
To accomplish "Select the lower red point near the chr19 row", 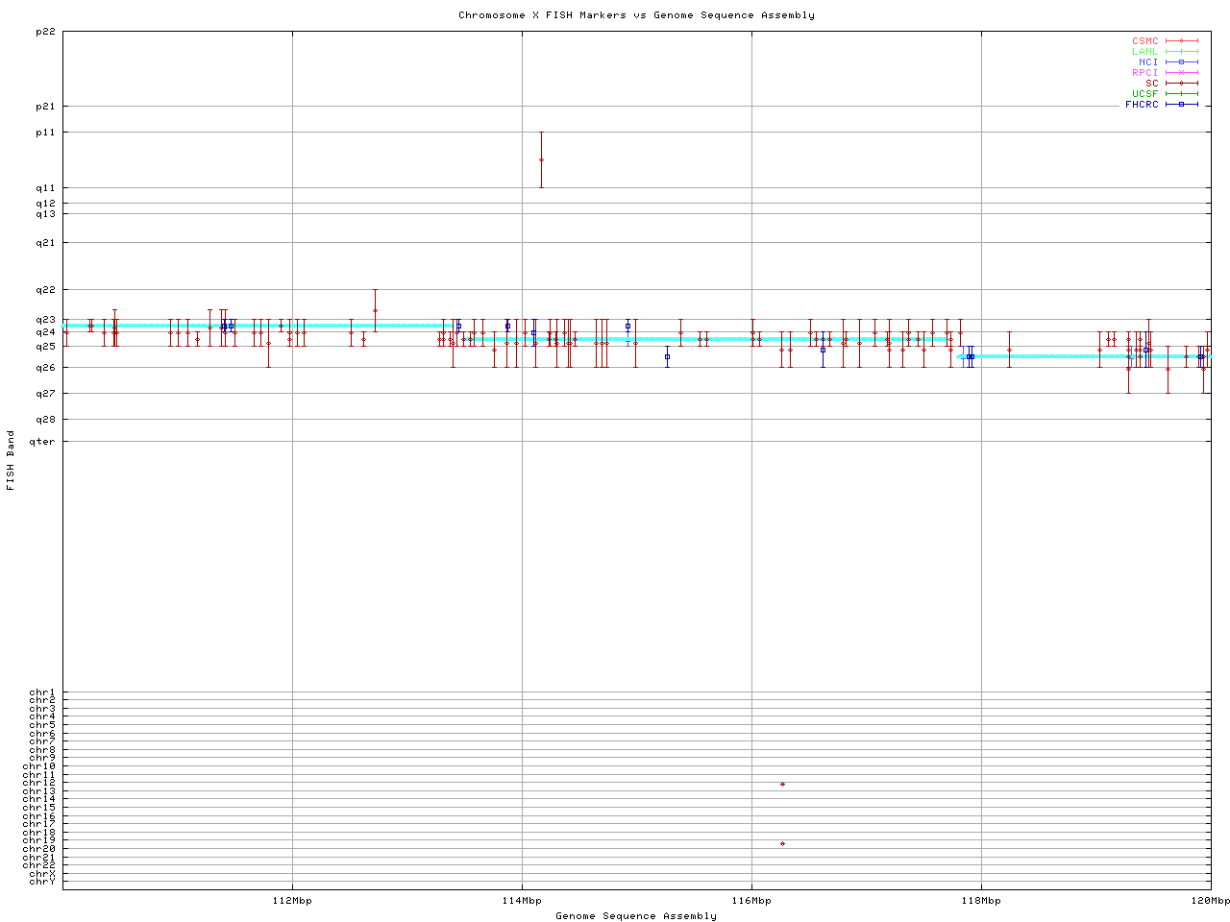I will tap(782, 844).
